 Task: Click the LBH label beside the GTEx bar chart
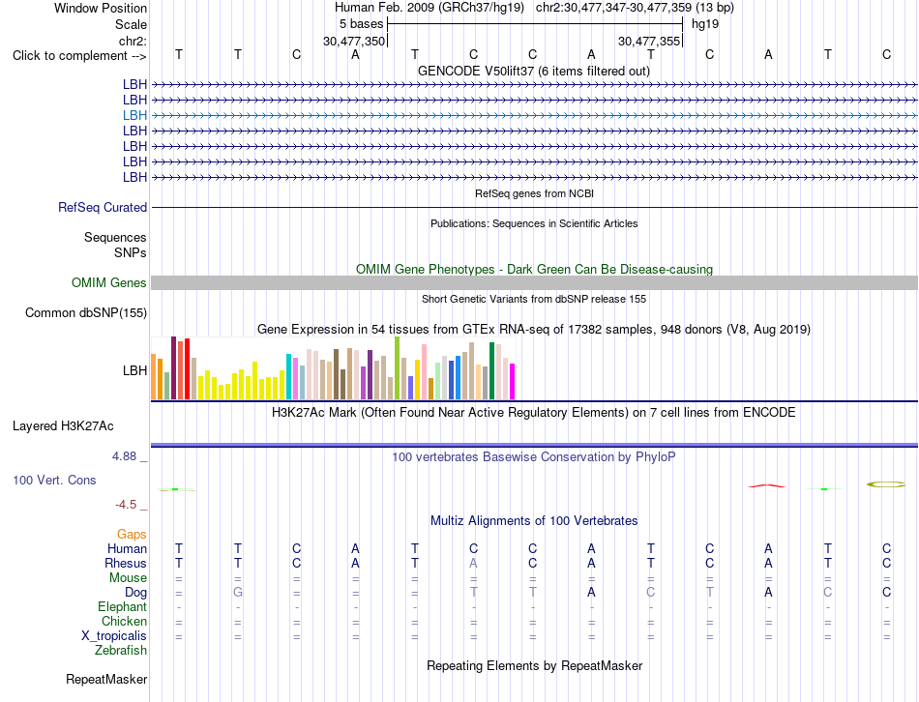tap(134, 370)
